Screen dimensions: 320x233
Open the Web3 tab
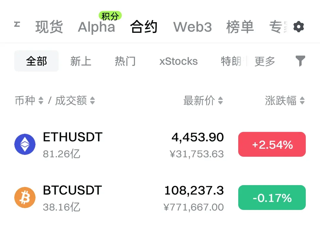pyautogui.click(x=193, y=27)
